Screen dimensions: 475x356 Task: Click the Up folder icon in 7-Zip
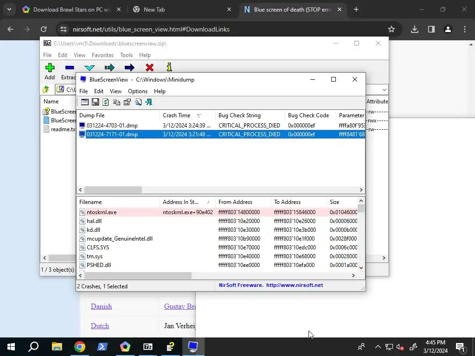[46, 89]
